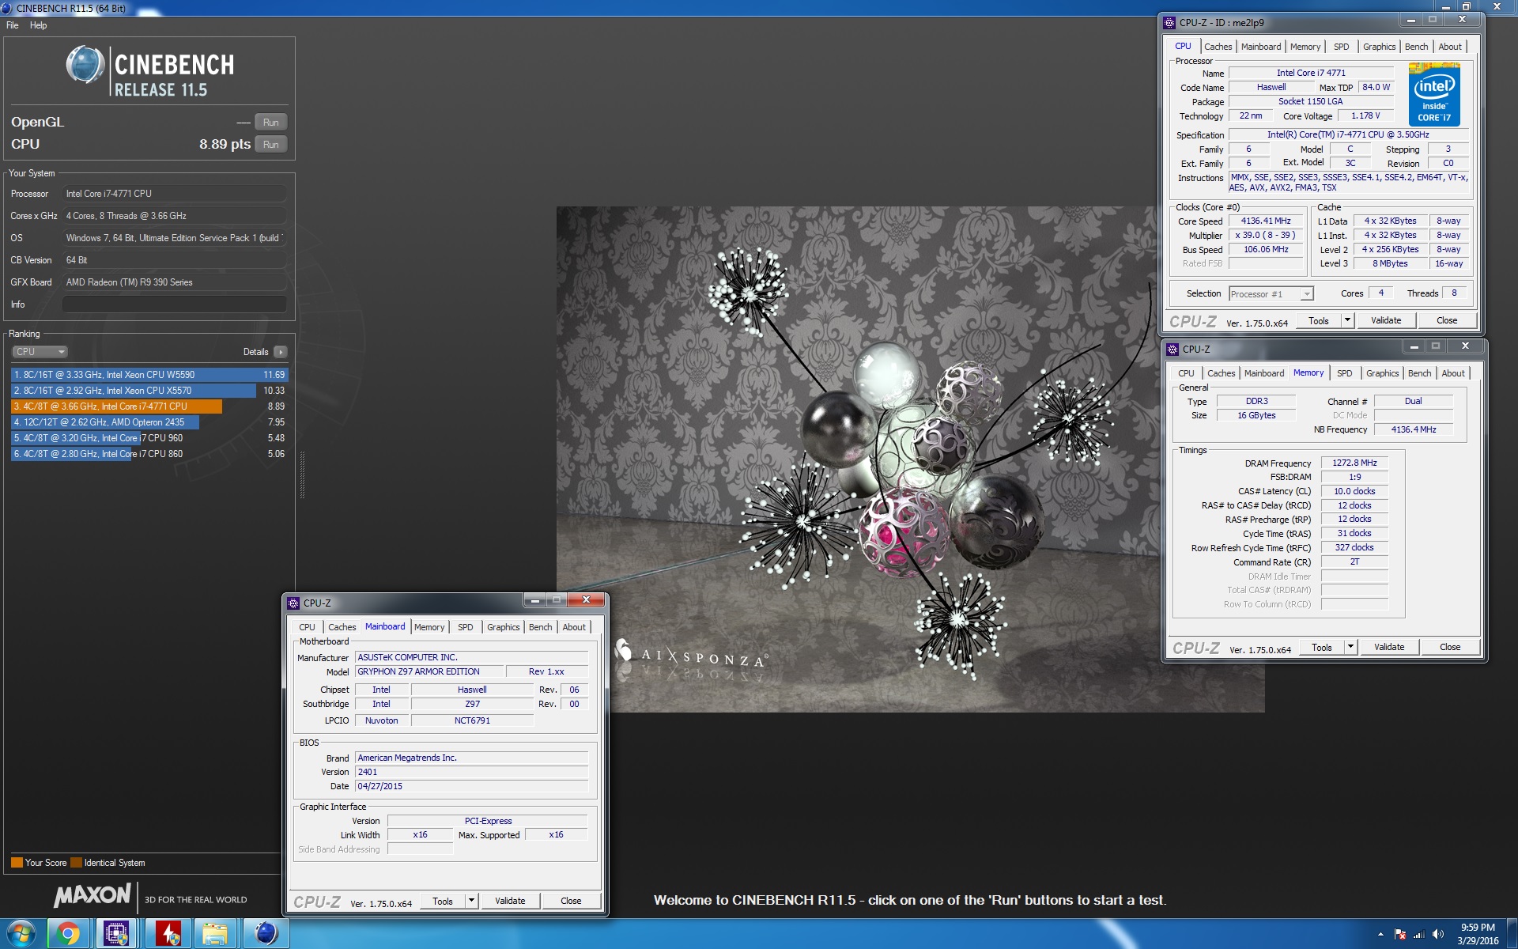The image size is (1518, 949).
Task: Click the Action Center flag tray icon
Action: pos(1400,935)
